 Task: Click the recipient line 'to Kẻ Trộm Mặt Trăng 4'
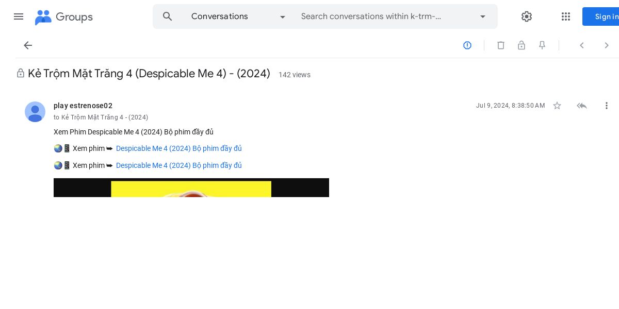click(101, 117)
